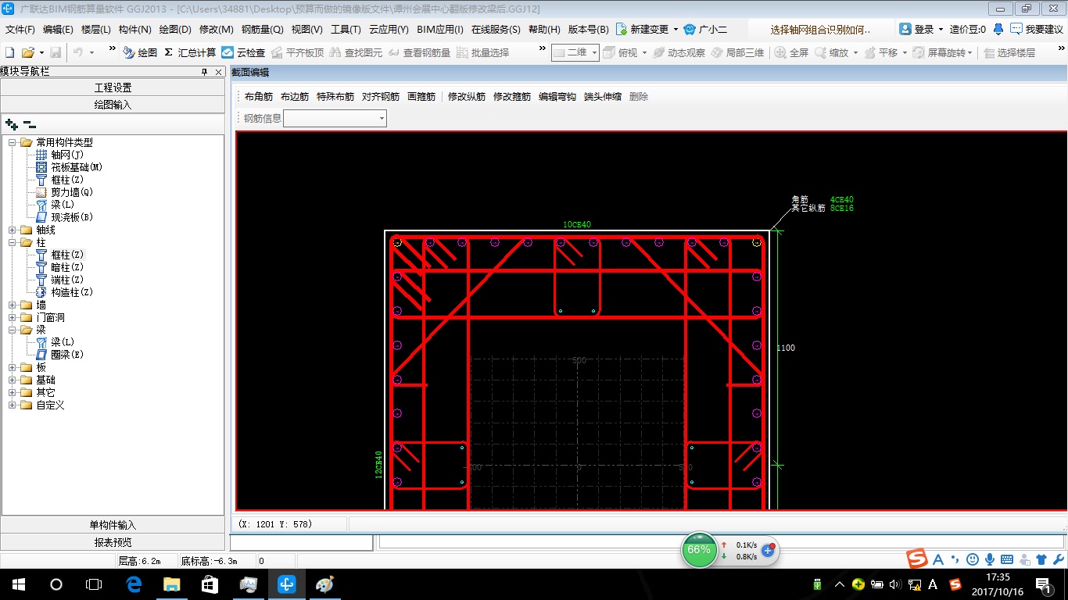Collapse the 柱 tree node
1068x600 pixels.
pos(13,242)
